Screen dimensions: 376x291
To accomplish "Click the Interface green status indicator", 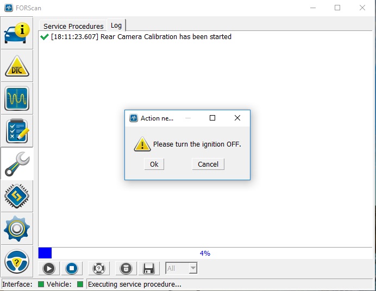I will [41, 284].
